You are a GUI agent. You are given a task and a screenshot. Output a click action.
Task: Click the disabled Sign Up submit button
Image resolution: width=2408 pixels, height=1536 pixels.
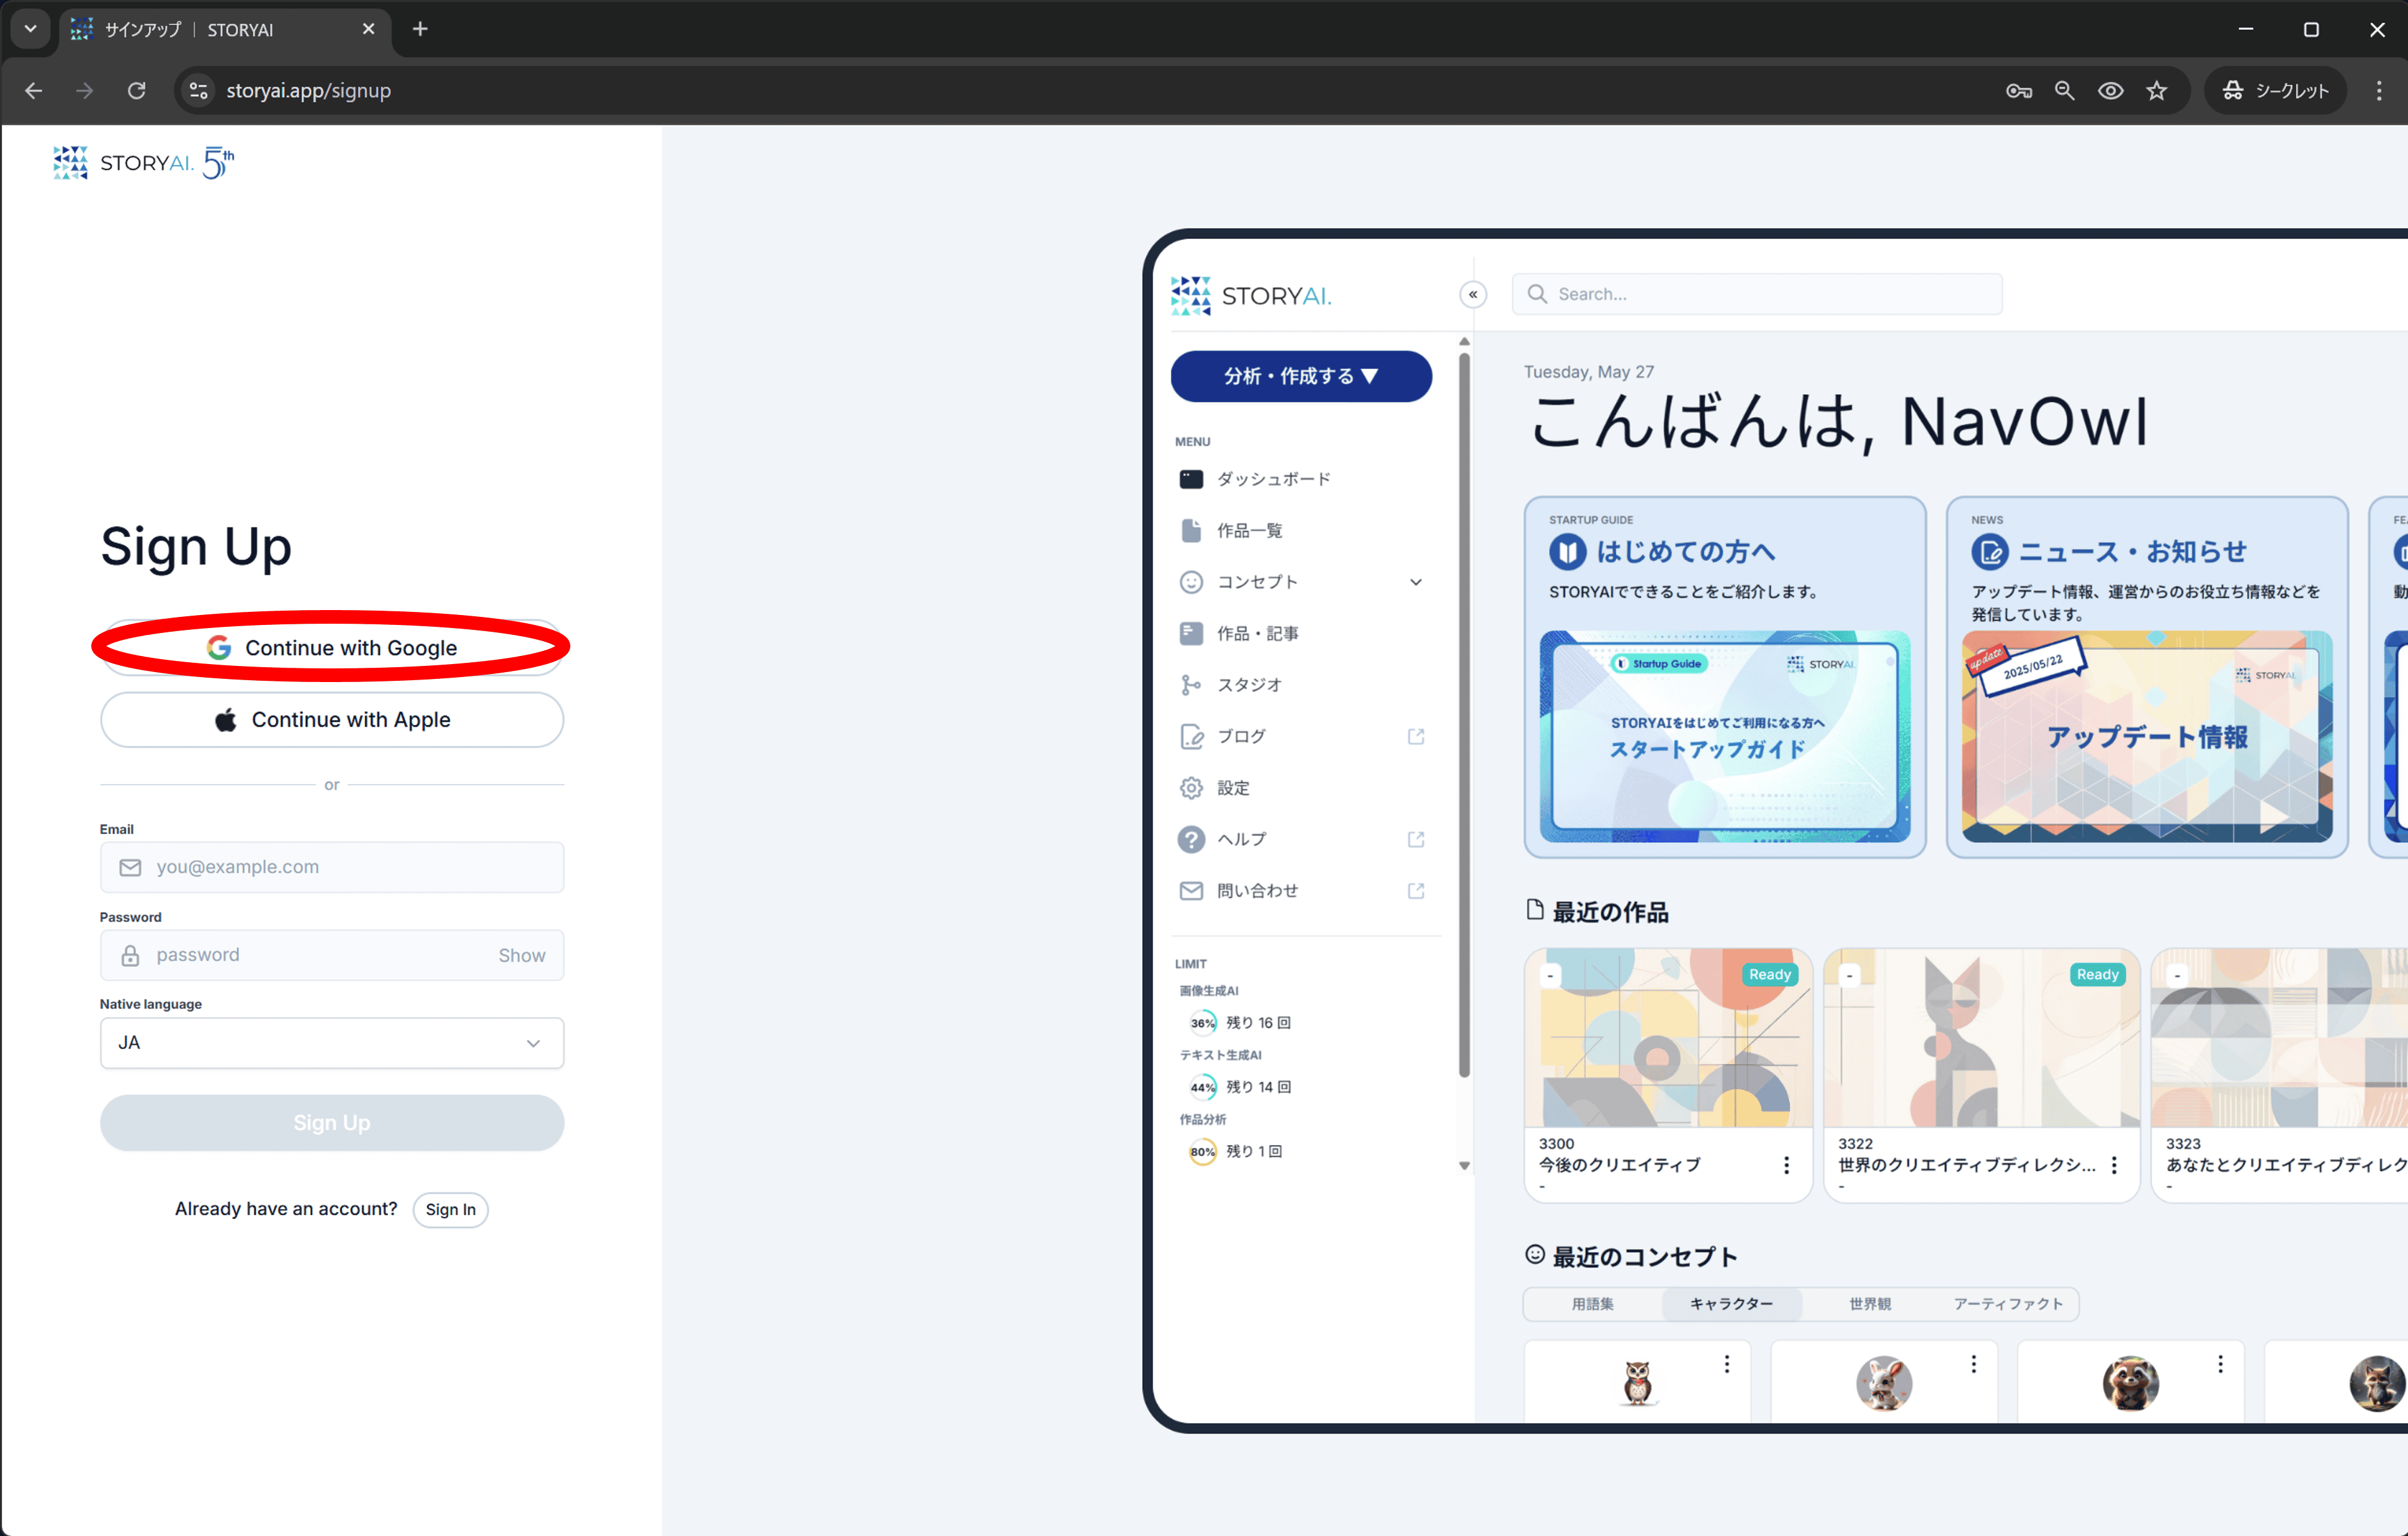tap(332, 1123)
